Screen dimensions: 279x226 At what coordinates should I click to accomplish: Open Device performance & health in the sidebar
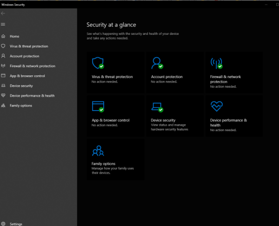32,96
